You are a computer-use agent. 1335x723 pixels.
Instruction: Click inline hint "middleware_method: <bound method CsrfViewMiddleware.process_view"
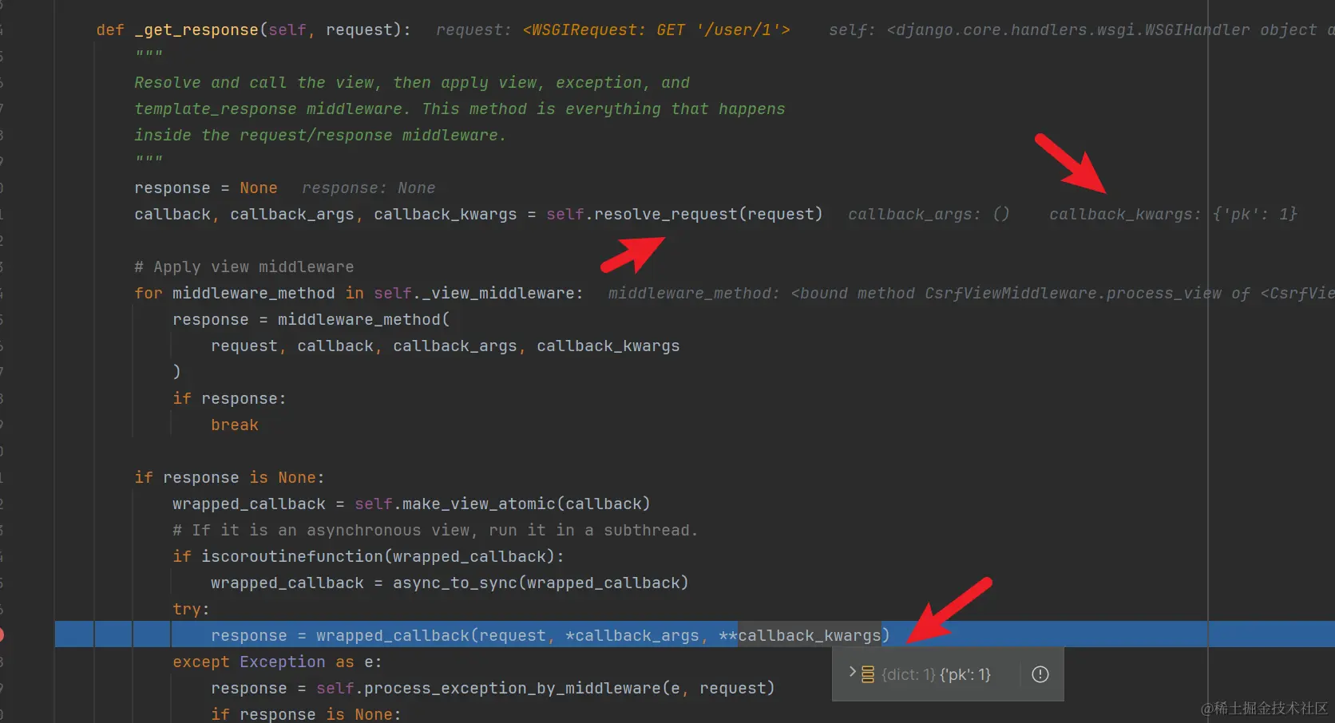click(x=915, y=293)
